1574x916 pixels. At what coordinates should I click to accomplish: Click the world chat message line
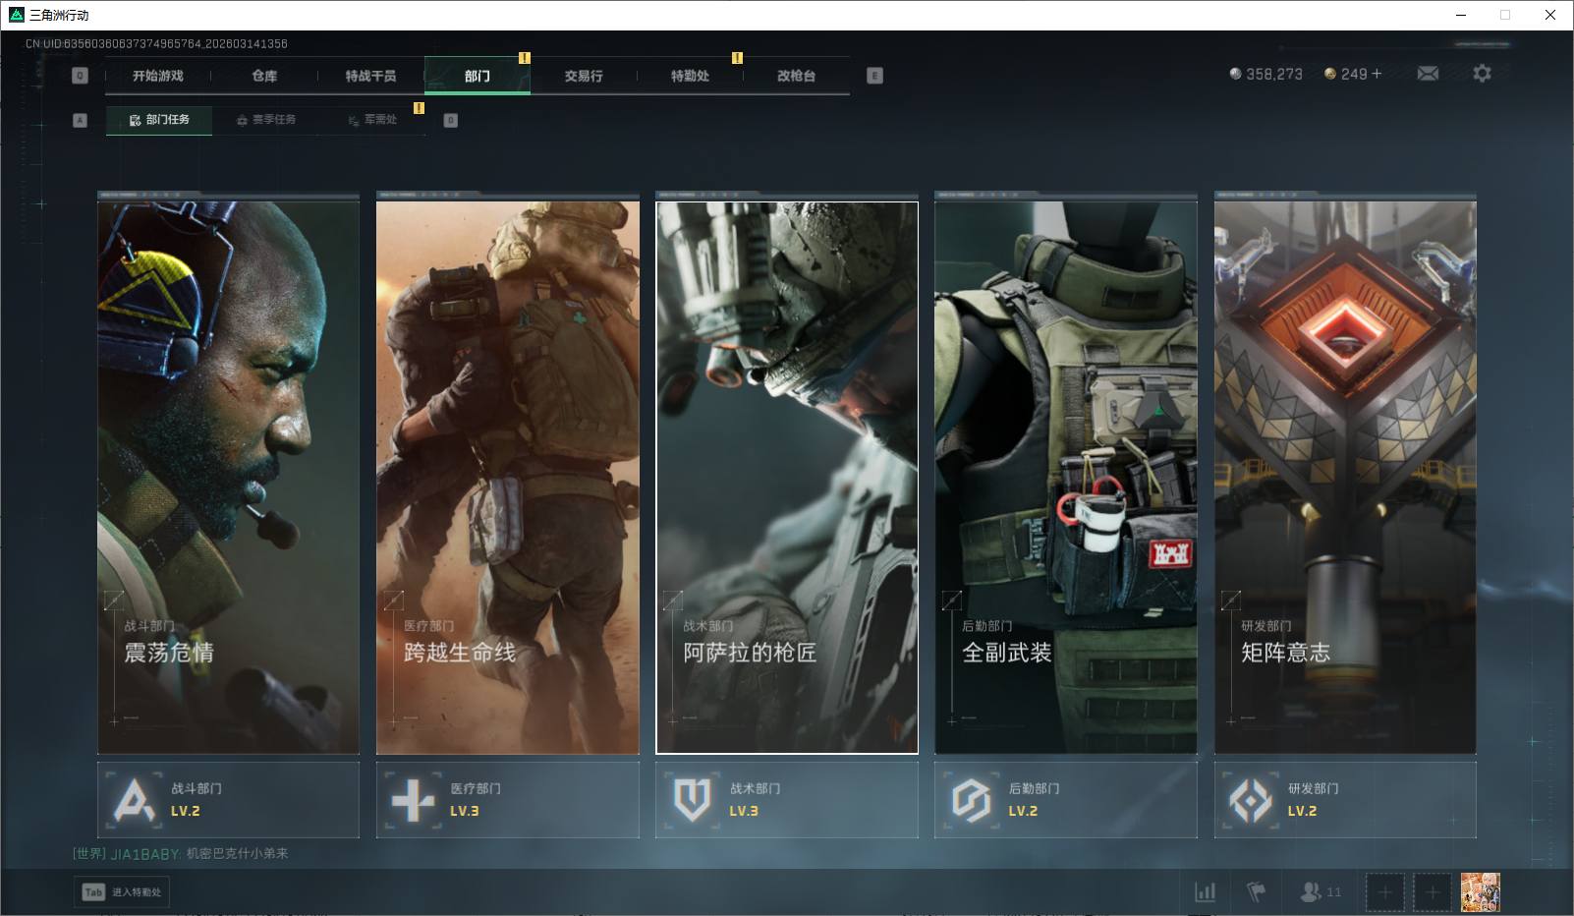(182, 853)
